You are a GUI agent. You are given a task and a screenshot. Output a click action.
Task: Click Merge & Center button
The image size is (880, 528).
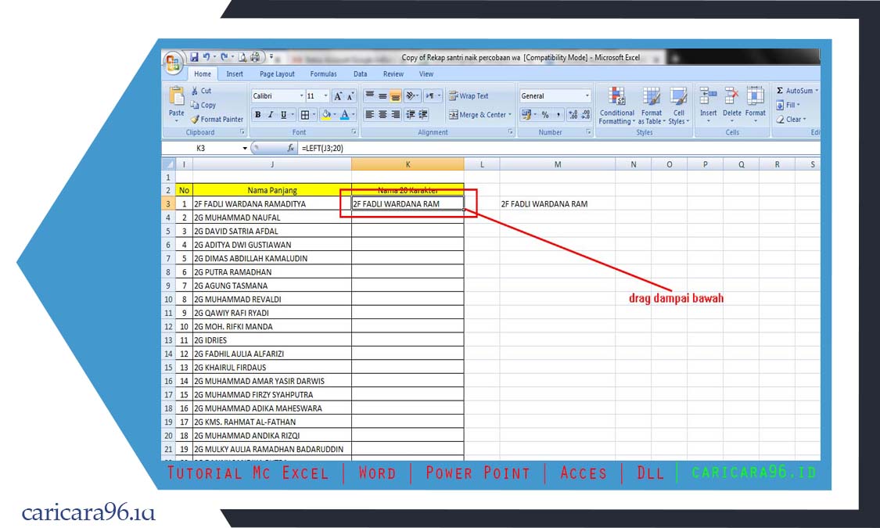[x=477, y=115]
